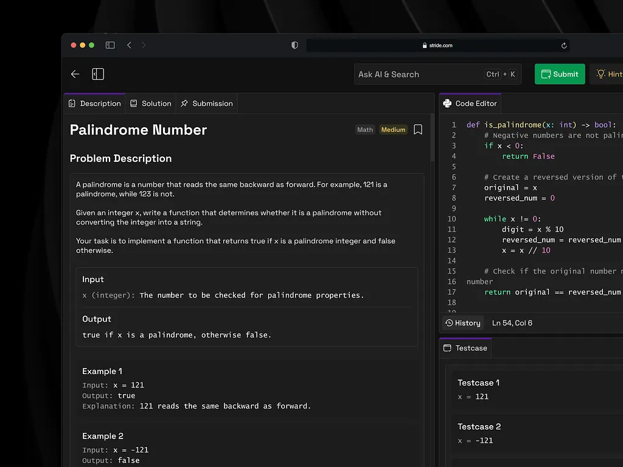Click the Example 2 heading
The height and width of the screenshot is (467, 623).
pos(103,436)
